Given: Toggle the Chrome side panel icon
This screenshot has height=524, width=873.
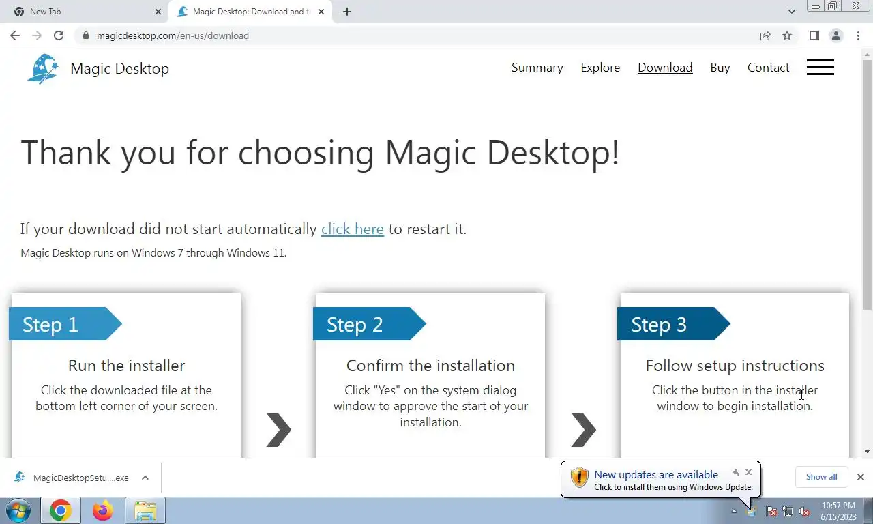Looking at the screenshot, I should coord(814,35).
